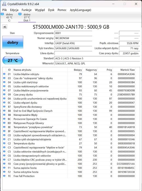Open the Język(Language) menu
The width and height of the screenshot is (142, 191).
tap(80, 10)
